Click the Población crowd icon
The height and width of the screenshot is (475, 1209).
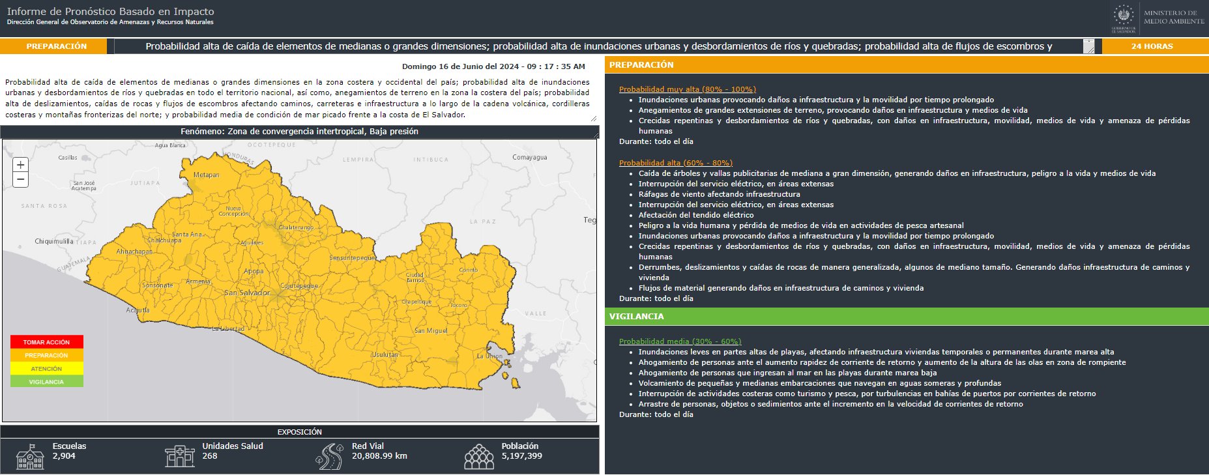[479, 456]
